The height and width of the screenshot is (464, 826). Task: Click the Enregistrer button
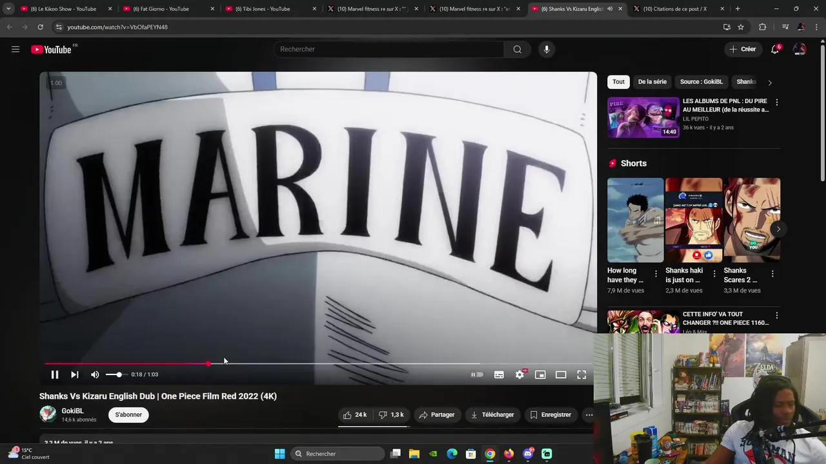tap(550, 415)
